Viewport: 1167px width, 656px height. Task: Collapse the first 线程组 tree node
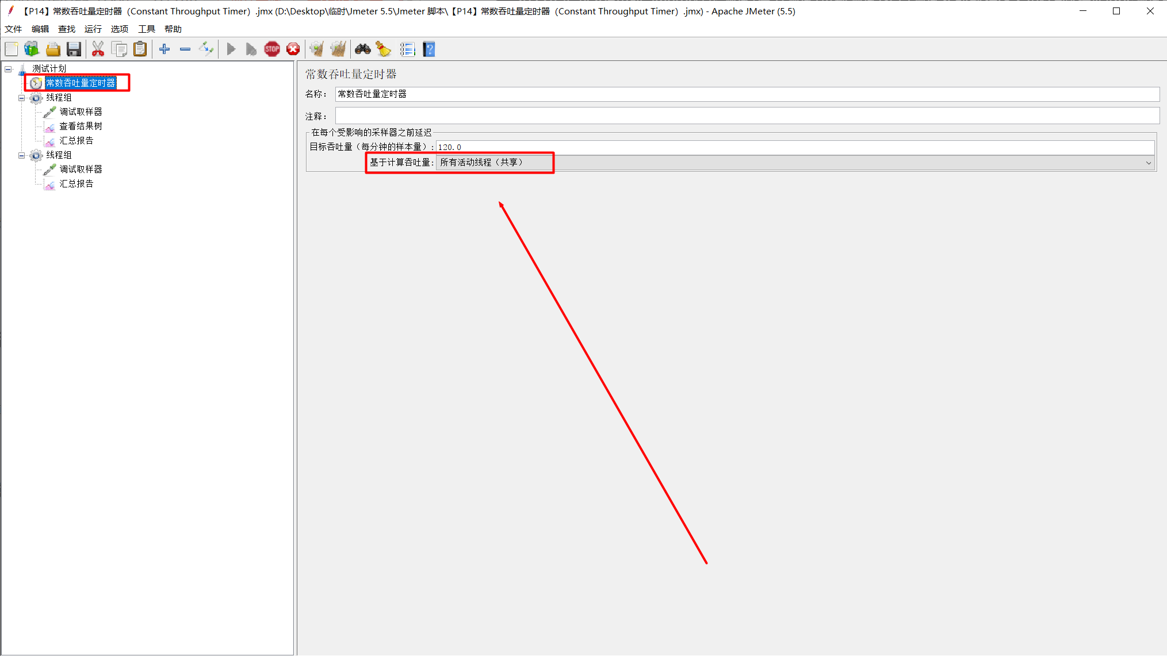tap(22, 98)
